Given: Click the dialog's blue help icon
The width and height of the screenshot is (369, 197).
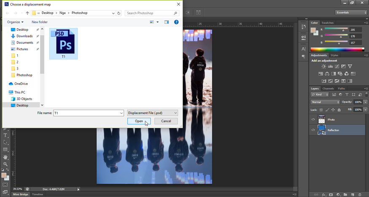Looking at the screenshot, I should pyautogui.click(x=176, y=22).
